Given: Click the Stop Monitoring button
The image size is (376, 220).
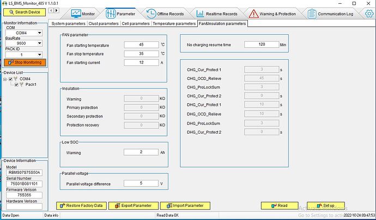Looking at the screenshot, I should [x=25, y=62].
